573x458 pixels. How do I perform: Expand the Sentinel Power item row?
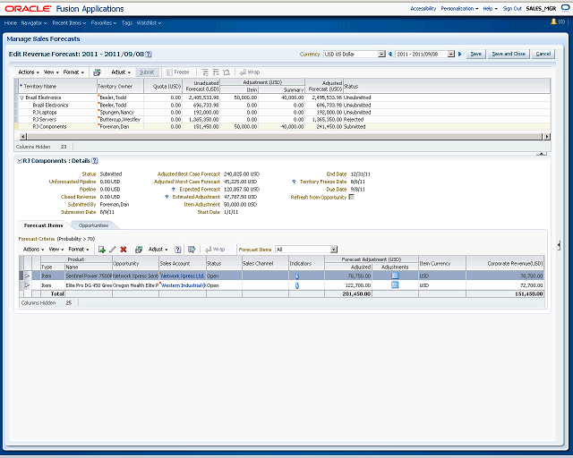[x=27, y=276]
